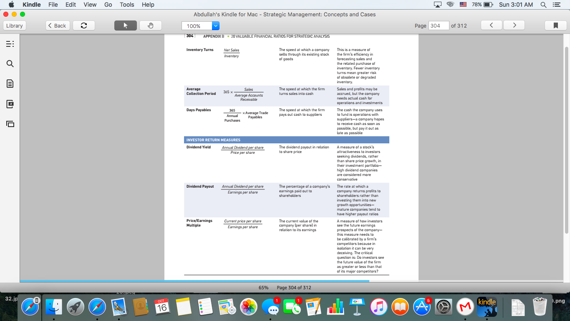This screenshot has height=321, width=570.
Task: Toggle the bookmark for this page
Action: tap(556, 25)
